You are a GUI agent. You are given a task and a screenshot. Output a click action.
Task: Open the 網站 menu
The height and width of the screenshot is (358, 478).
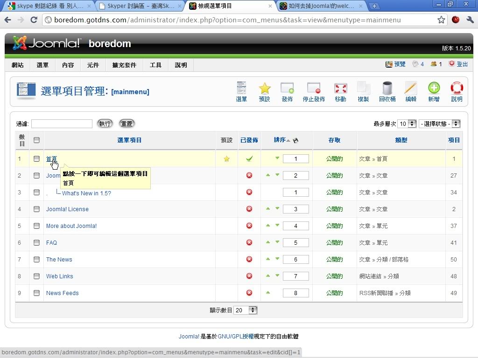17,65
